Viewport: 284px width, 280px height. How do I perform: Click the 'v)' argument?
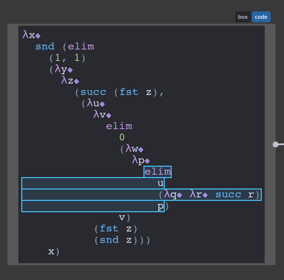click(x=124, y=218)
